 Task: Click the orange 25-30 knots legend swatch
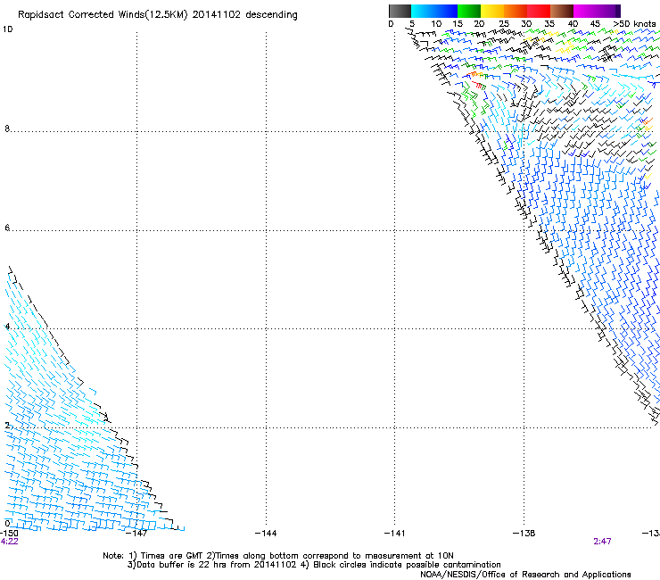[x=516, y=11]
